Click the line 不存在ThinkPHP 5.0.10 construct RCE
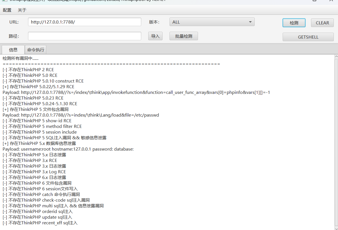This screenshot has width=338, height=230. pos(43,81)
